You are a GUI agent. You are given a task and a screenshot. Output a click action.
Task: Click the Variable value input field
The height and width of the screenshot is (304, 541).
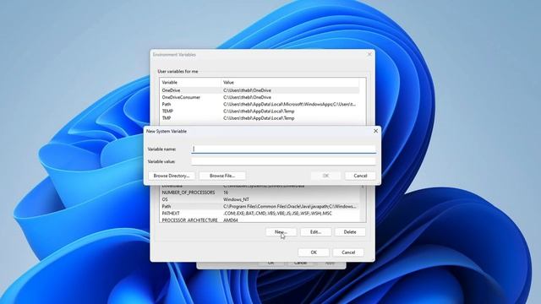(283, 161)
